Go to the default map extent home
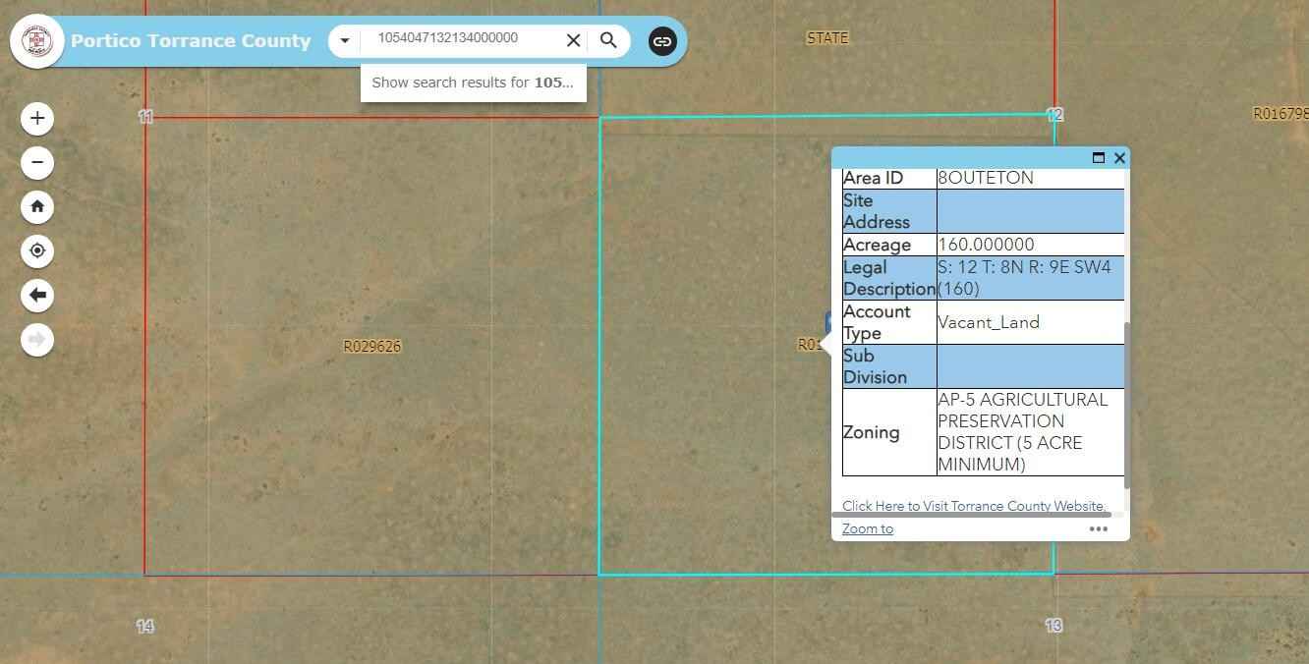The width and height of the screenshot is (1309, 664). [x=37, y=206]
